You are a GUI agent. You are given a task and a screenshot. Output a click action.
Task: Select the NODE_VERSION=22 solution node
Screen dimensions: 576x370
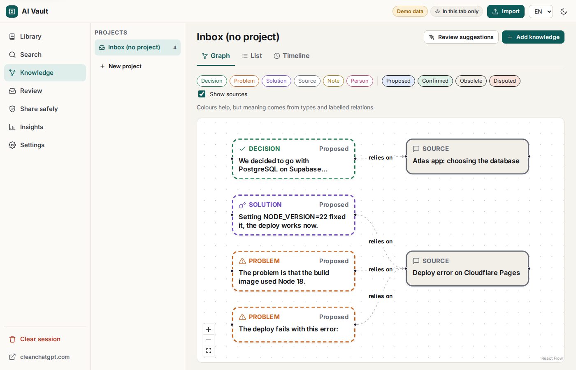coord(294,215)
